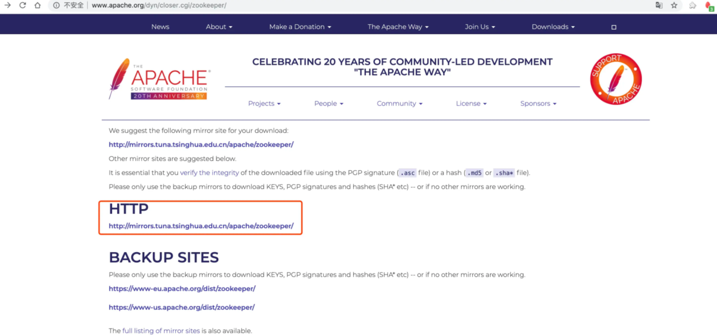
Task: Reload the page with the refresh icon
Action: (23, 5)
